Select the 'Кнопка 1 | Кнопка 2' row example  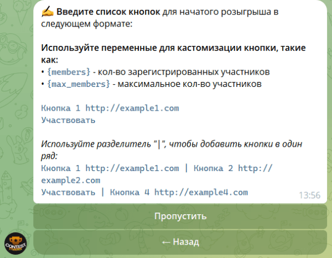click(157, 174)
